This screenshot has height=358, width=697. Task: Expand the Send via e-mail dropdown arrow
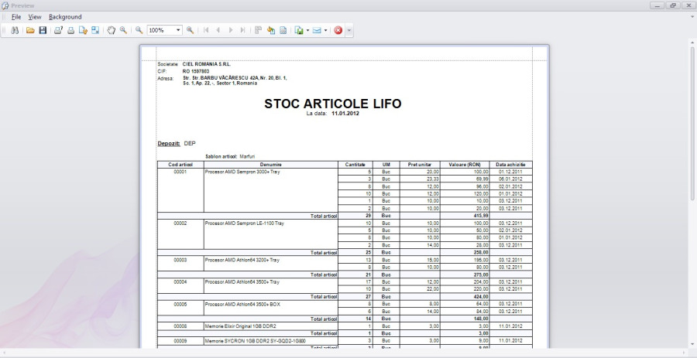[x=326, y=30]
